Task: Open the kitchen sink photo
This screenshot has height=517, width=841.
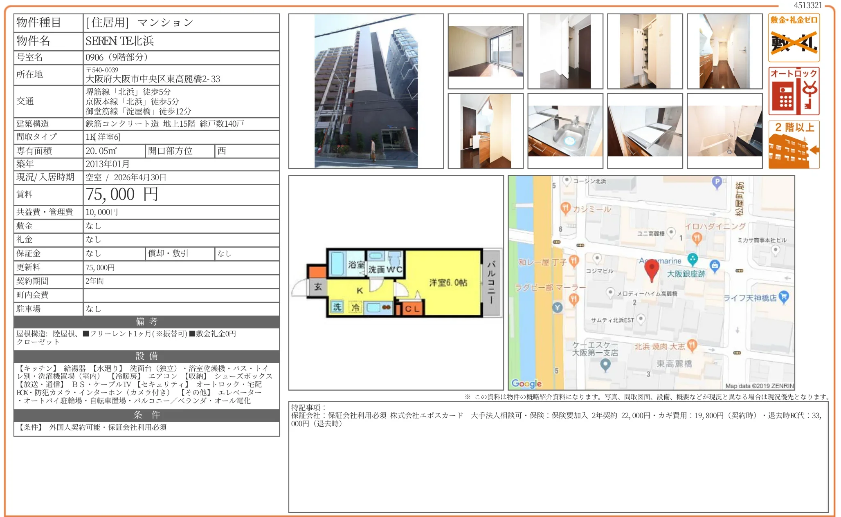Action: (565, 131)
